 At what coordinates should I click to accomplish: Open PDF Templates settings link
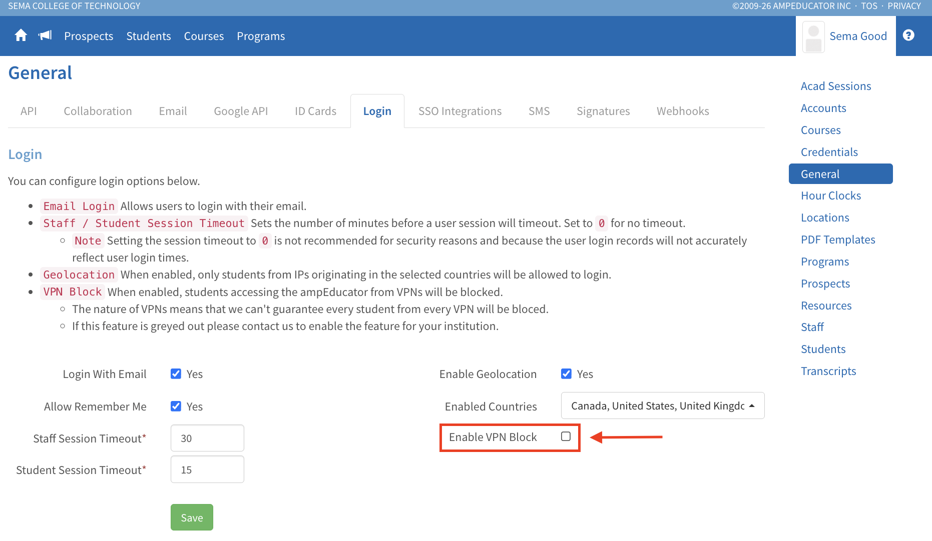(838, 239)
